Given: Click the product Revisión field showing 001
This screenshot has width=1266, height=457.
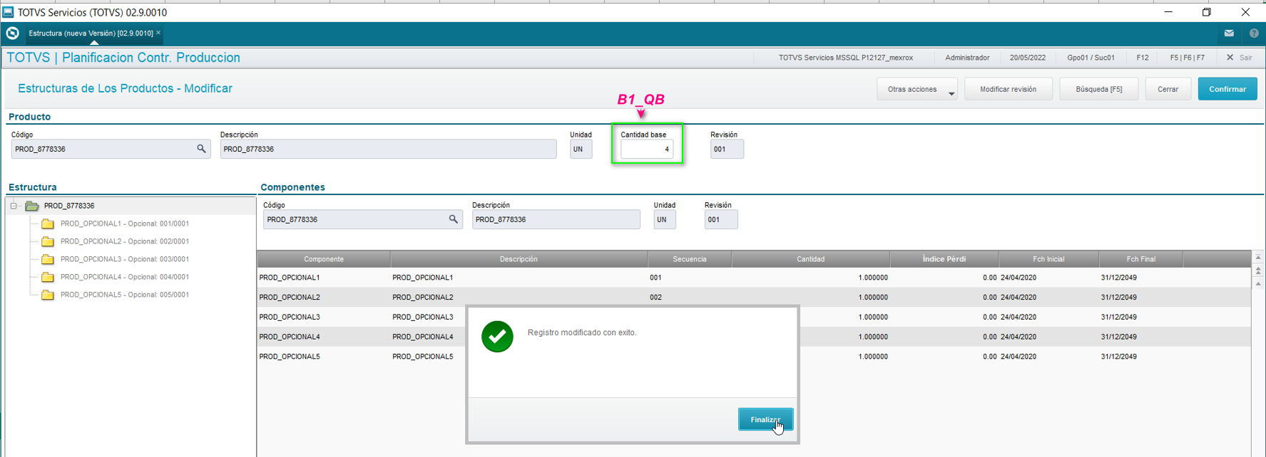Looking at the screenshot, I should coord(727,149).
